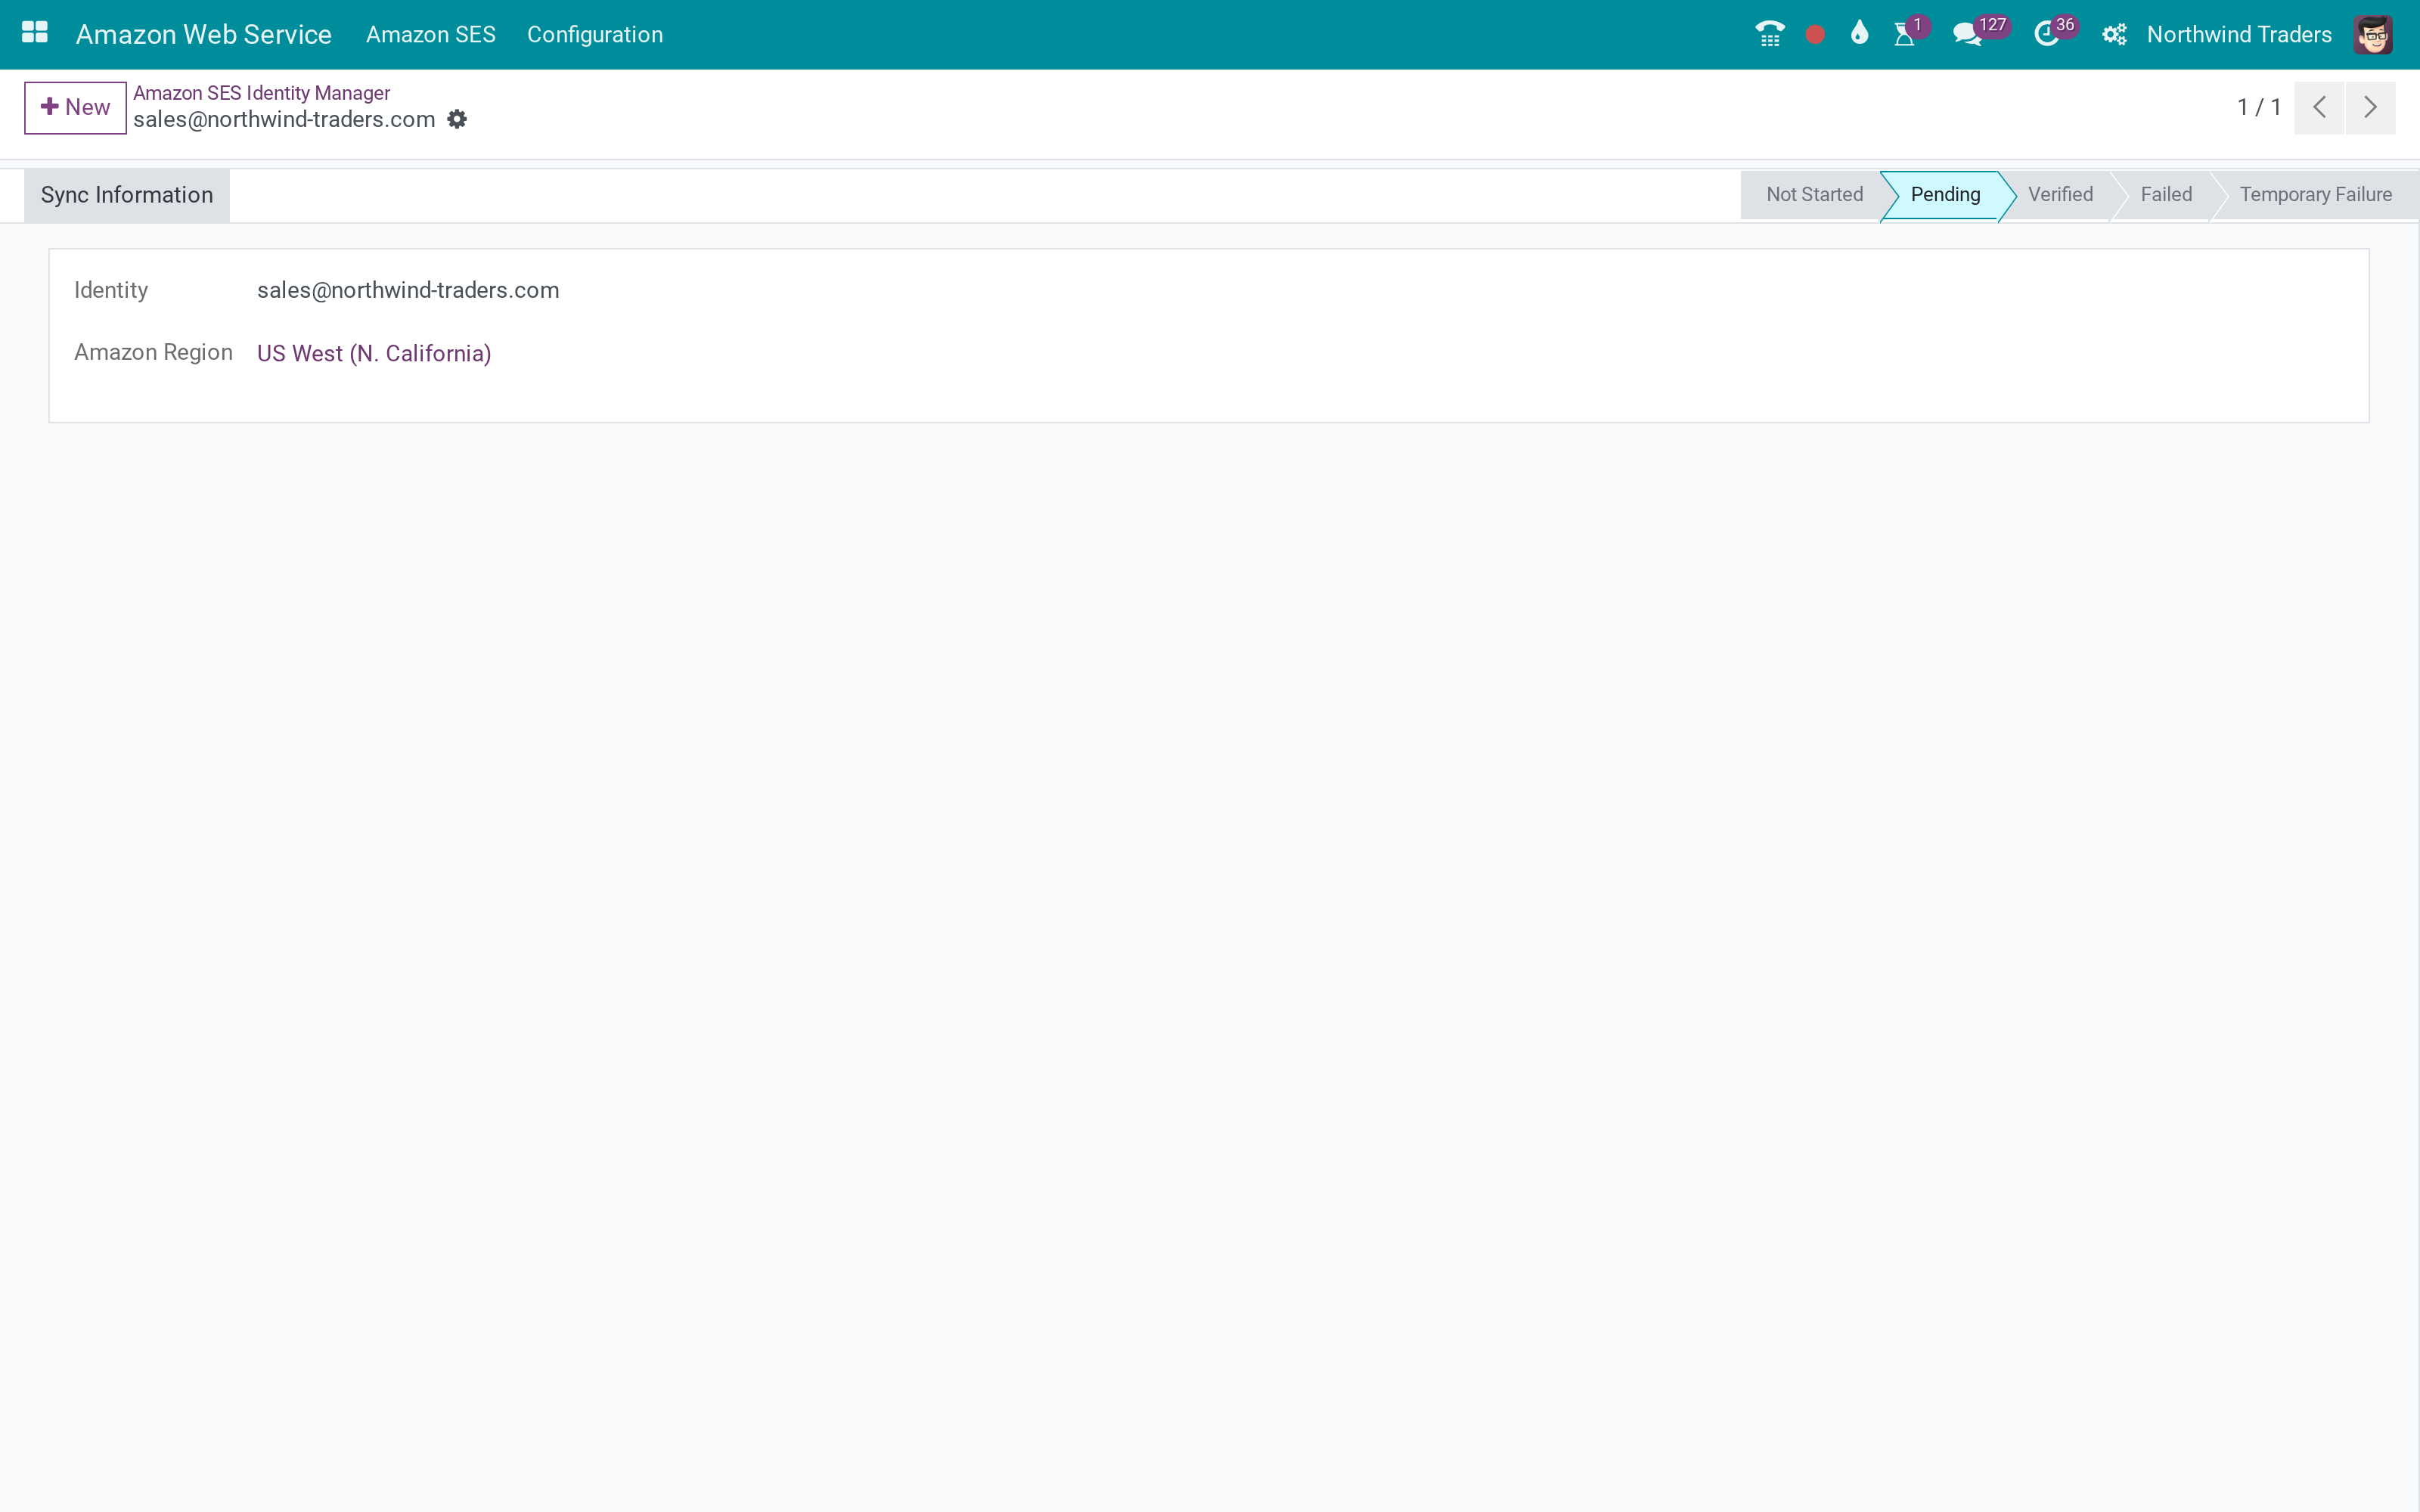Click the Amazon Web Service app title

[204, 34]
